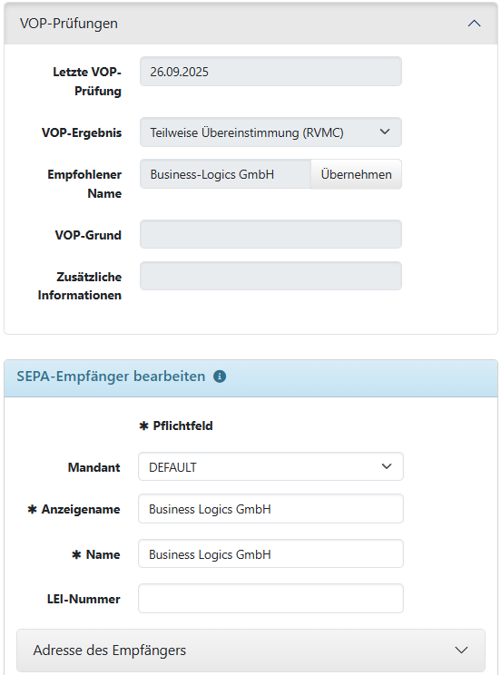
Task: Click the Anzeigename label
Action: 74,509
